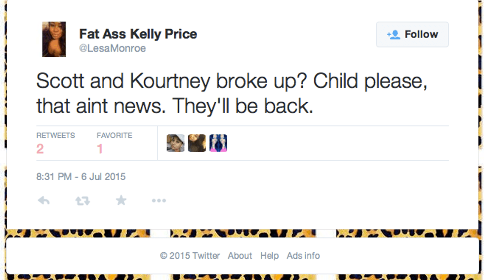The width and height of the screenshot is (484, 280).
Task: Click the Follow button
Action: coord(412,35)
